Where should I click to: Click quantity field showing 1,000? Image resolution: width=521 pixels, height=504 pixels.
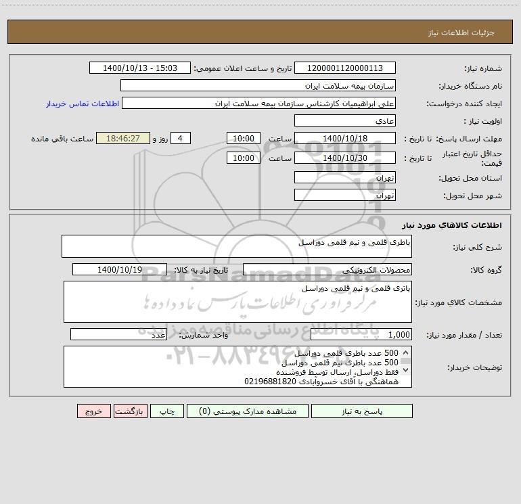[x=361, y=335]
